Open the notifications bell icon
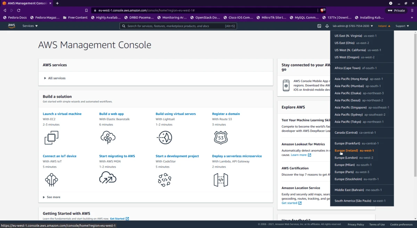This screenshot has height=228, width=417. click(x=327, y=26)
